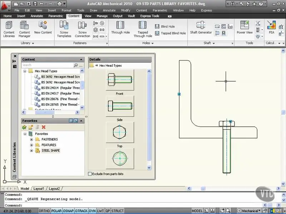Open the Power View tool
The height and width of the screenshot is (214, 286).
(x=245, y=29)
